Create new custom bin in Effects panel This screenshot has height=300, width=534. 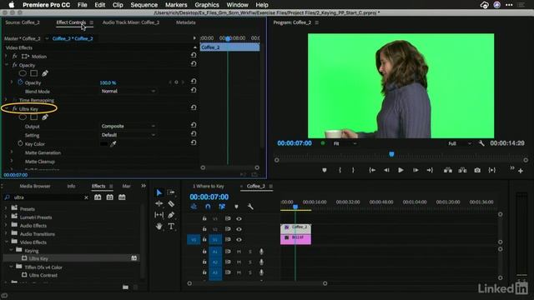pyautogui.click(x=125, y=287)
